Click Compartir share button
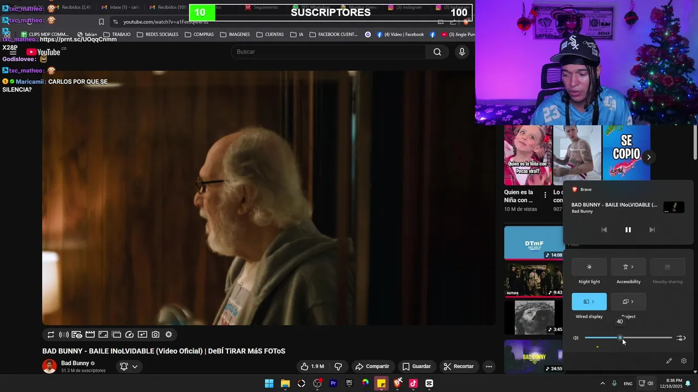698x392 pixels. [x=372, y=366]
